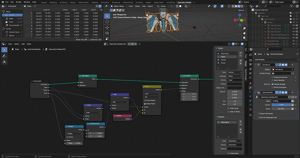Enable Bone Envelopes checkbox
The height and width of the screenshot is (158, 300).
click(273, 87)
